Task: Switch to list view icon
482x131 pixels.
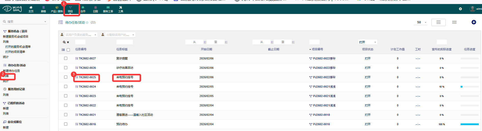Action: 438,22
